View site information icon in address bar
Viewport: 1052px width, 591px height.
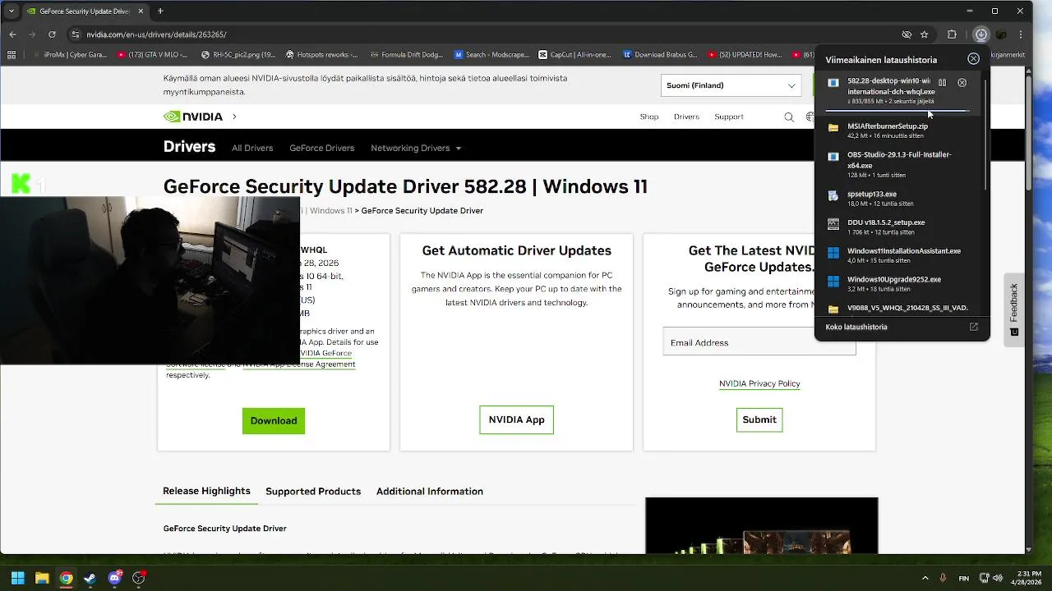click(76, 34)
